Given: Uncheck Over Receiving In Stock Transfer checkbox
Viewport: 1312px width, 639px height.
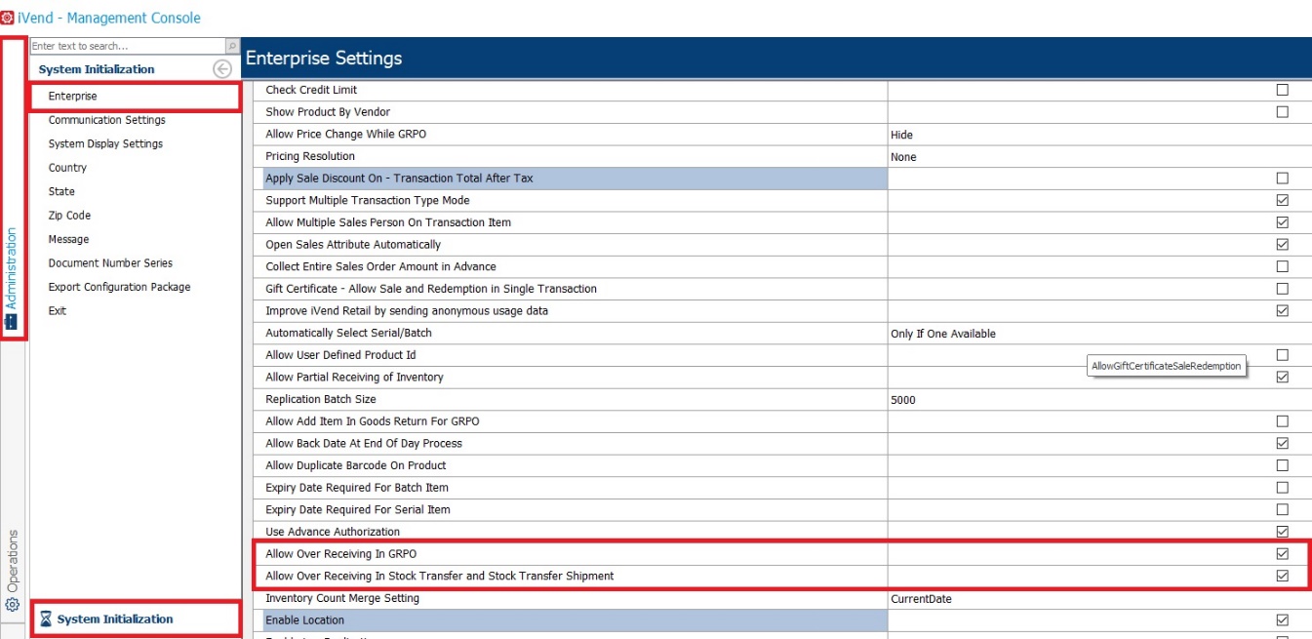Looking at the screenshot, I should [1282, 576].
